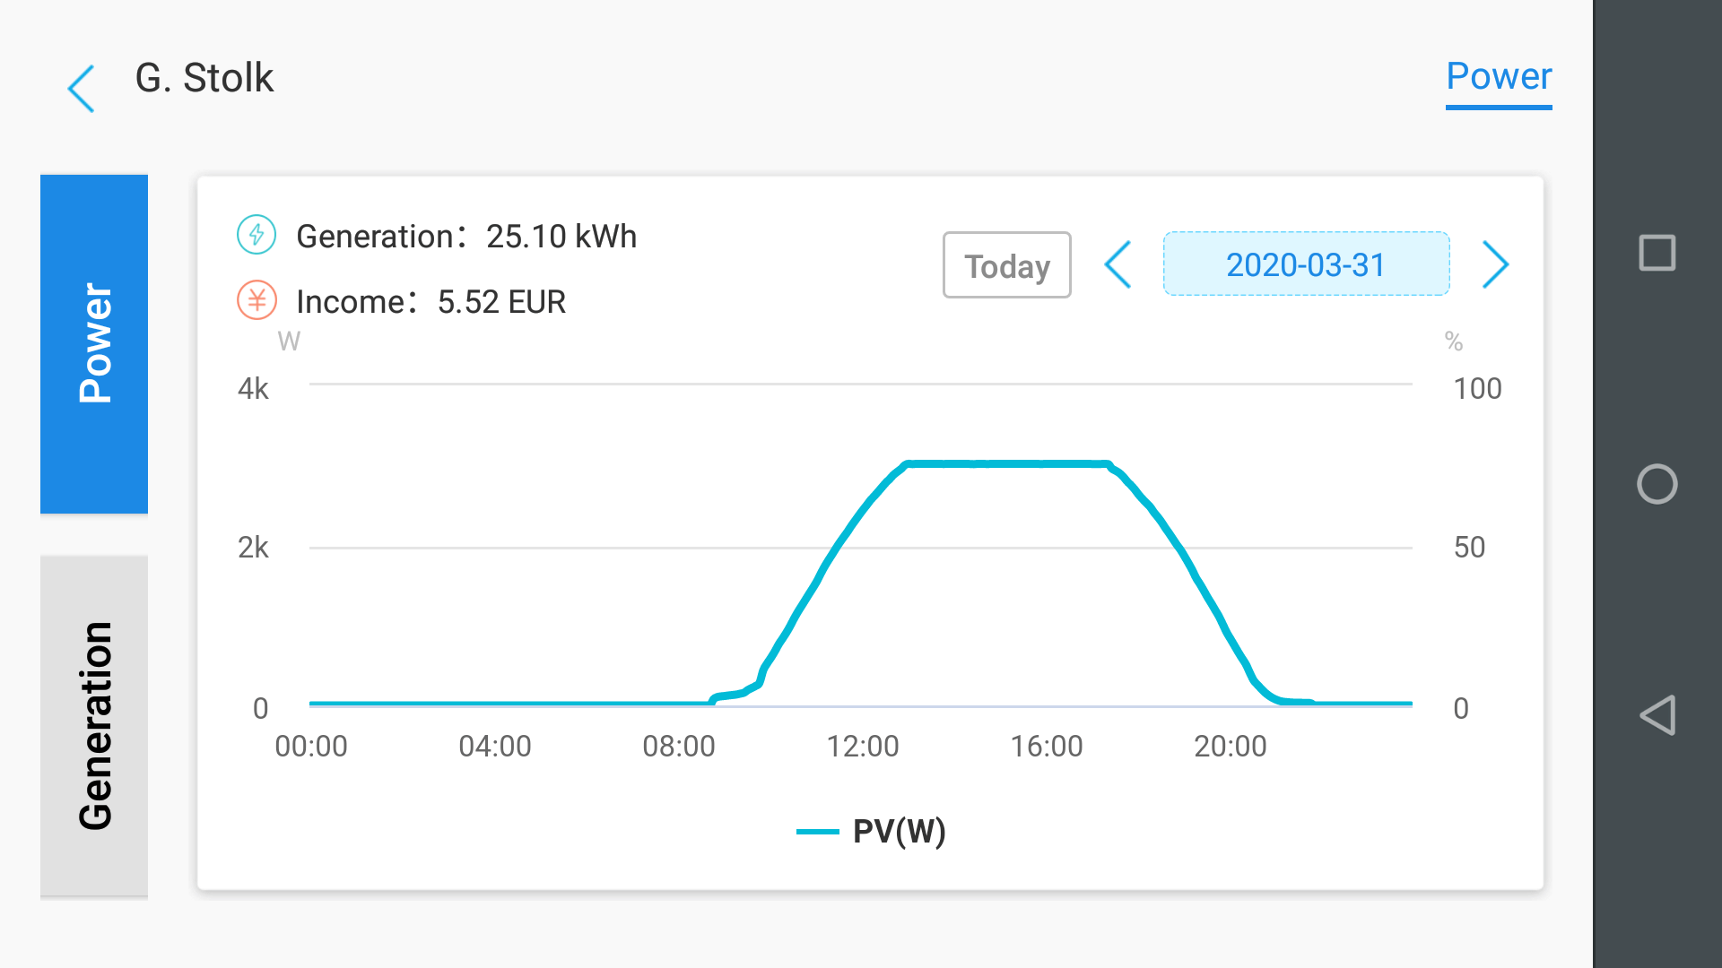Viewport: 1722px width, 968px height.
Task: Toggle the PV(W) legend series
Action: 898,832
